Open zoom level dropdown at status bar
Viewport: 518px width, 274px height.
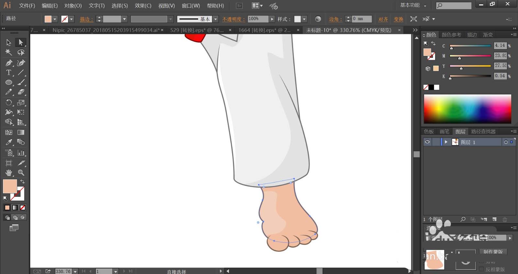(x=75, y=271)
